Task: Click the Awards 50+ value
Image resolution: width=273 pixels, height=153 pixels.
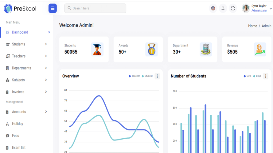Action: point(123,52)
